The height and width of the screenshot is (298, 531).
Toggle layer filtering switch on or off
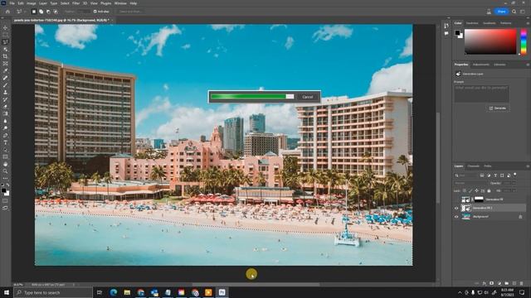[515, 175]
